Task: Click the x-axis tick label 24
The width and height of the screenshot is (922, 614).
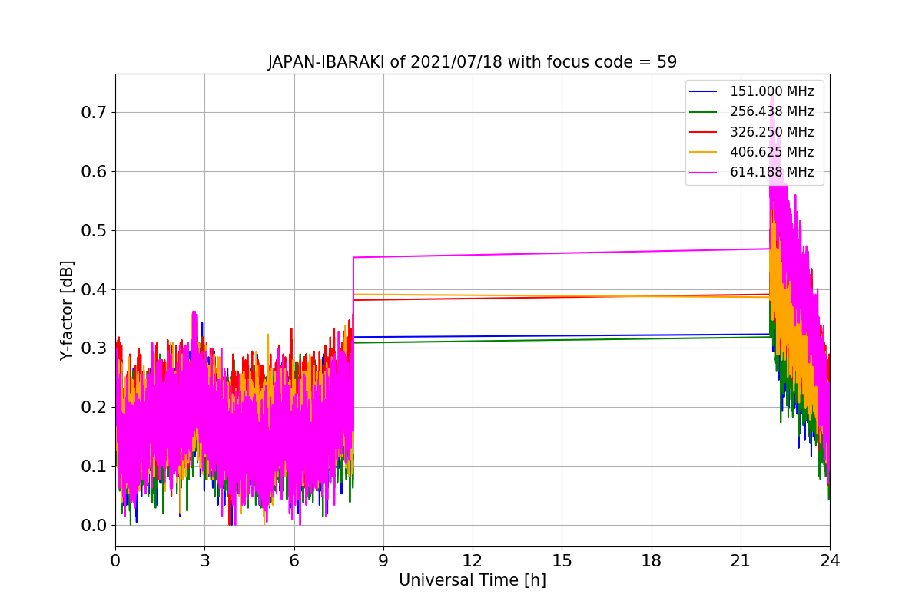Action: 830,560
